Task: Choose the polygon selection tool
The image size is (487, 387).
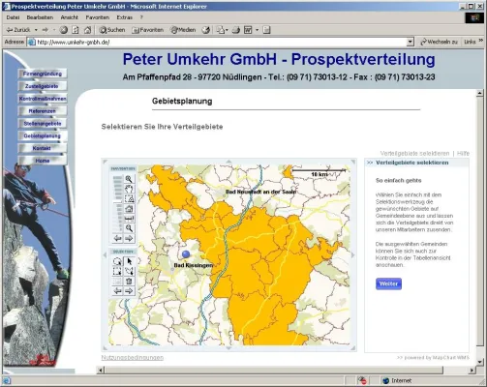Action: pyautogui.click(x=129, y=271)
